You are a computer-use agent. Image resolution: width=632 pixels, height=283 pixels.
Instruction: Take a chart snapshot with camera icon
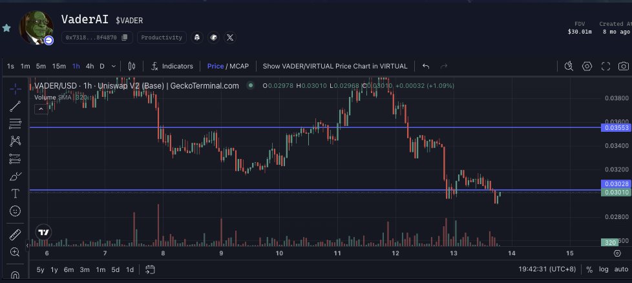click(624, 66)
